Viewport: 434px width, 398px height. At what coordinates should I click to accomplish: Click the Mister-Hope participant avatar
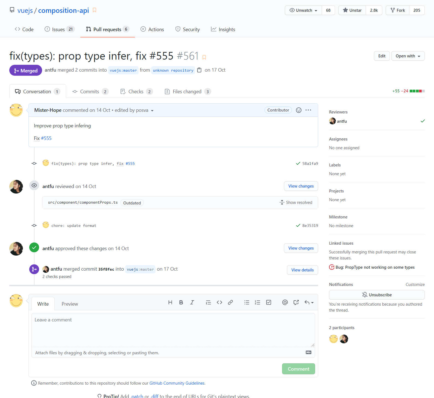click(333, 339)
